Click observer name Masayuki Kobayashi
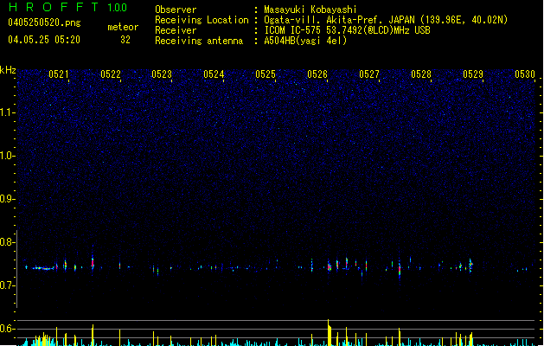 (310, 10)
